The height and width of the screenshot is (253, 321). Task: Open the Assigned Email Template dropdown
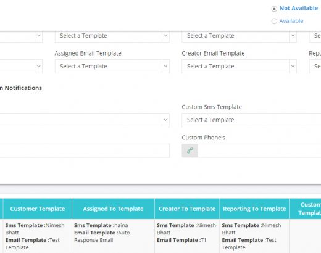(x=112, y=66)
